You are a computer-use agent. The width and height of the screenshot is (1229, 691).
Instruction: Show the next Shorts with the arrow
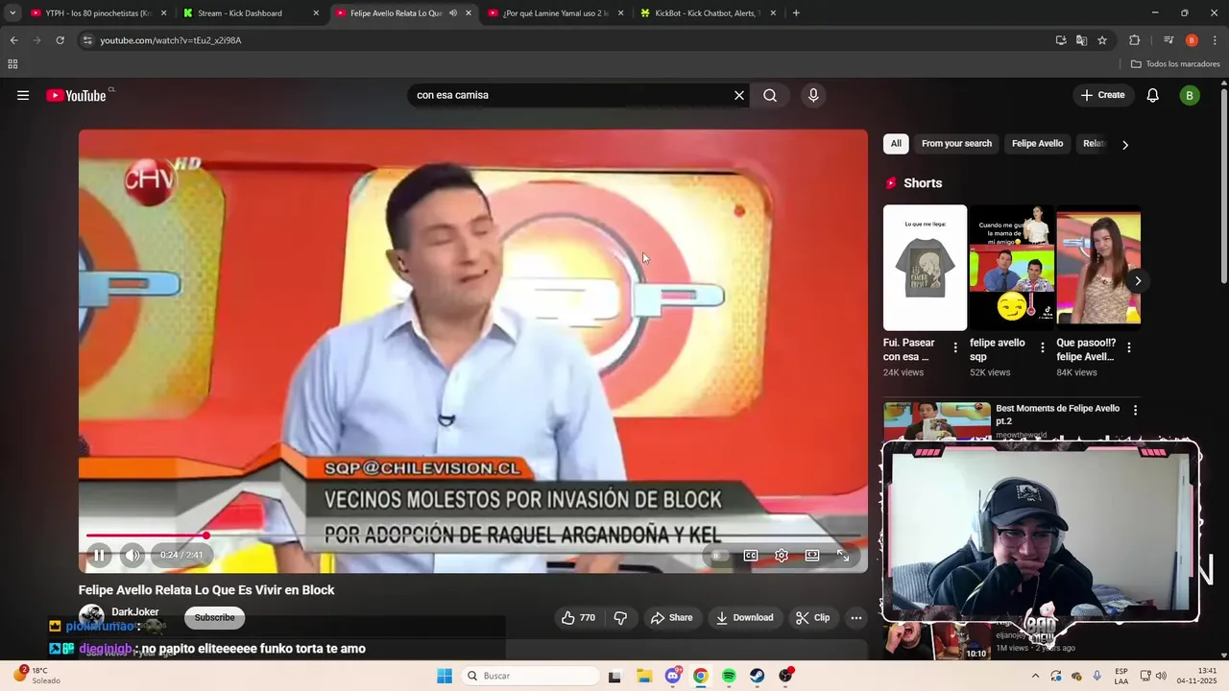[x=1138, y=281]
